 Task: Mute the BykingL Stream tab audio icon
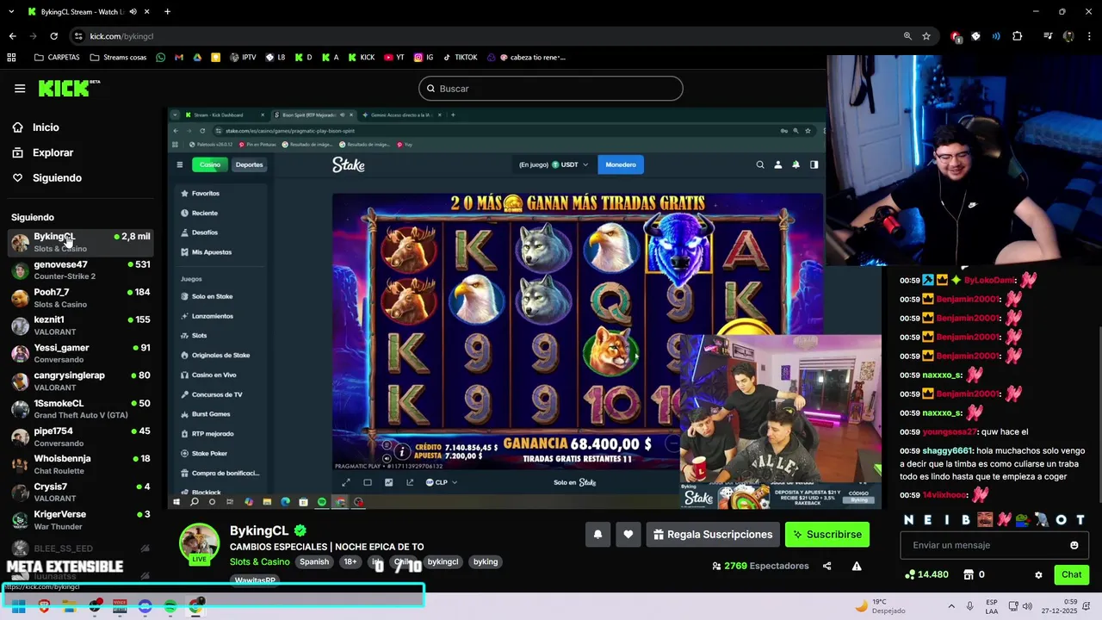pyautogui.click(x=133, y=12)
